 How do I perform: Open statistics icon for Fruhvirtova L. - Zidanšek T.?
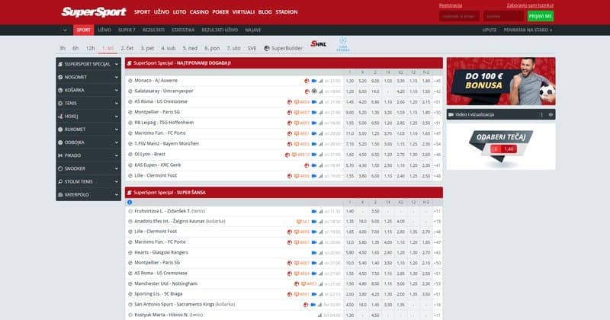pyautogui.click(x=320, y=211)
